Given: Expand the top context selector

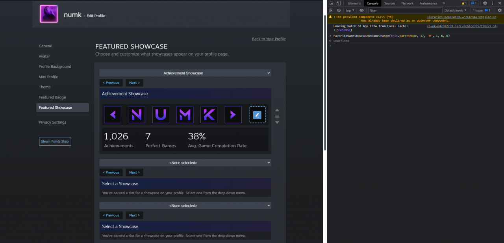Looking at the screenshot, I should point(350,10).
